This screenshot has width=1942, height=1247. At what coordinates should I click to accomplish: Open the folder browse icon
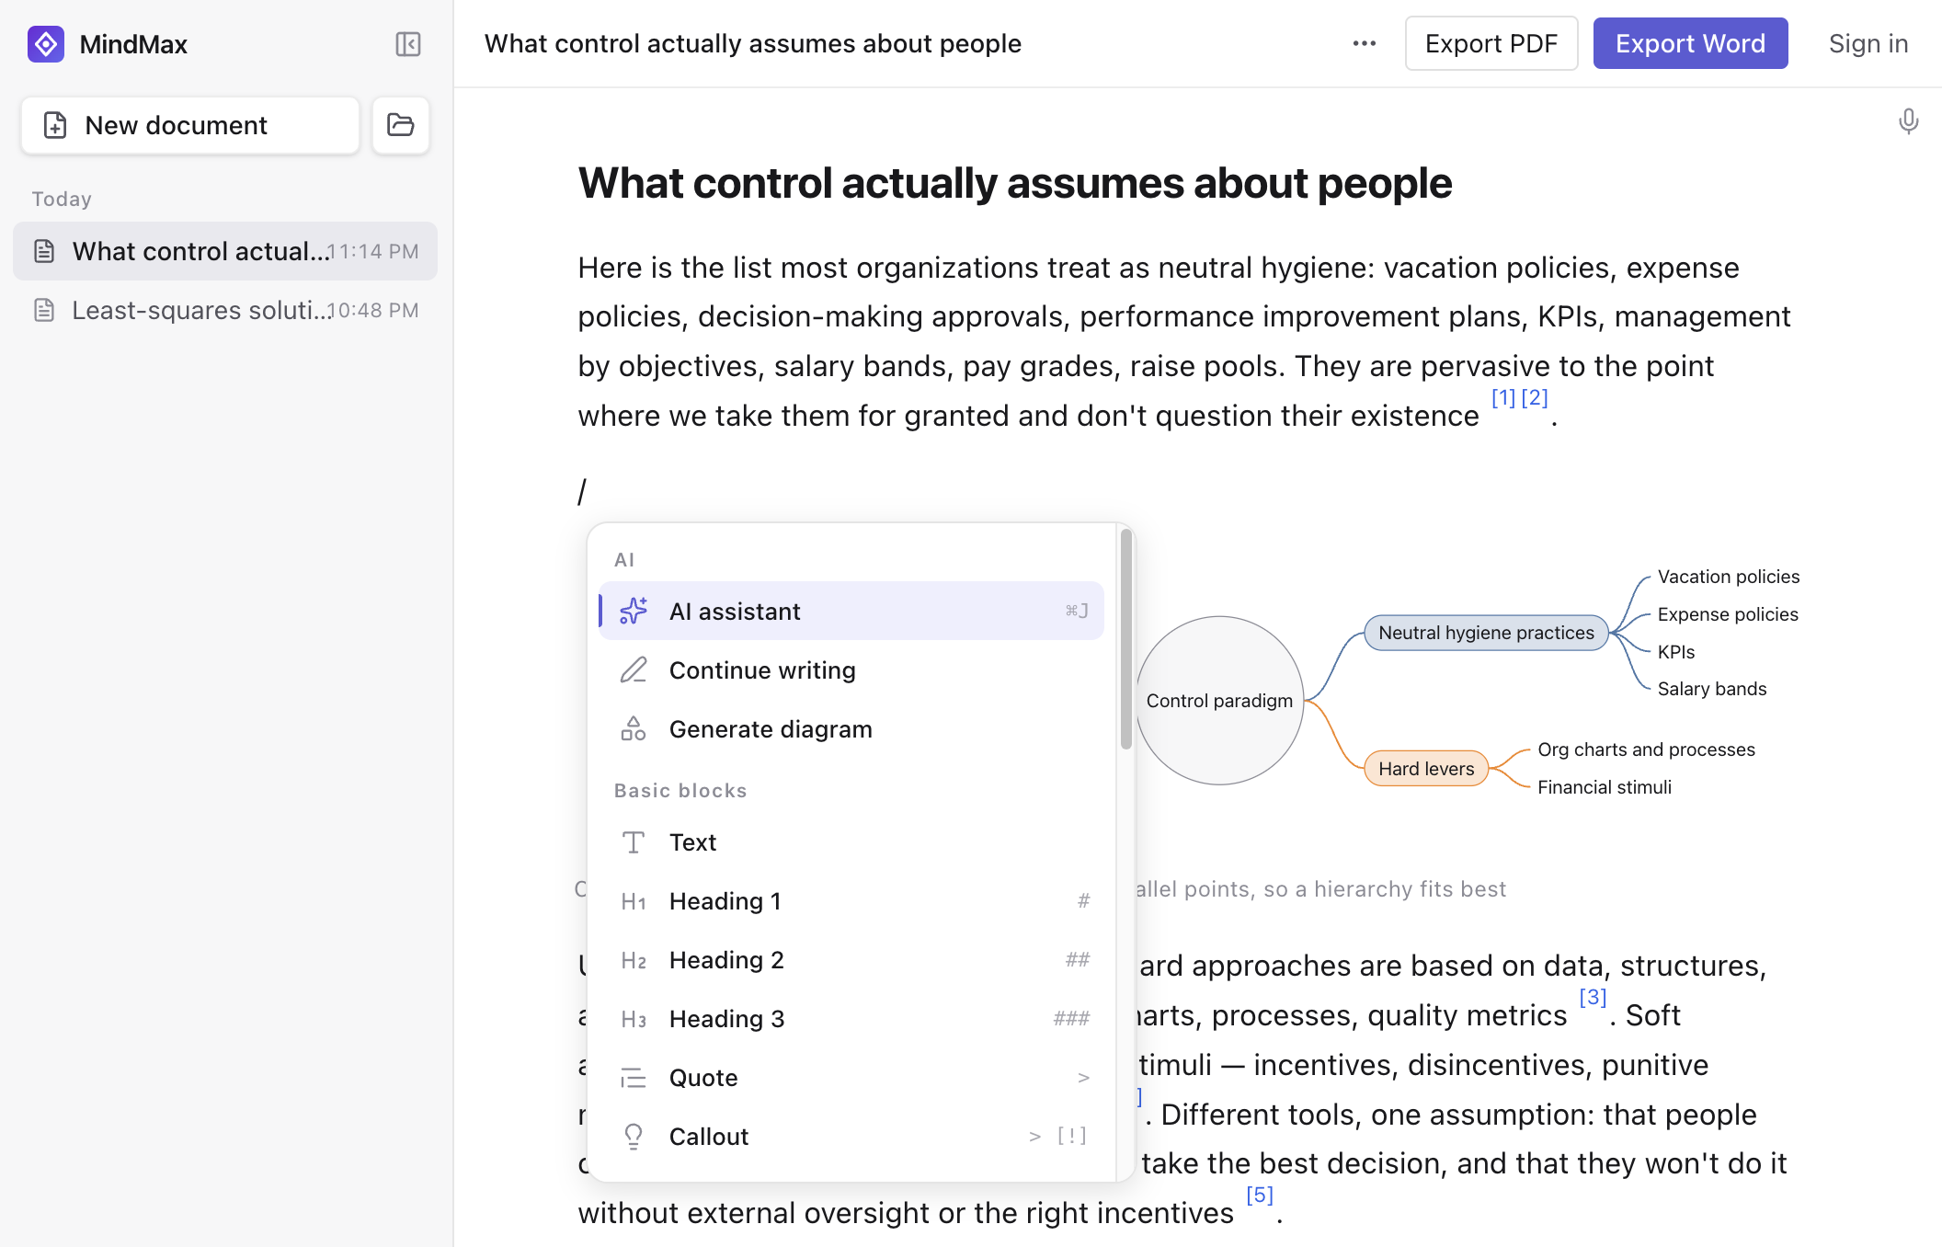coord(401,125)
